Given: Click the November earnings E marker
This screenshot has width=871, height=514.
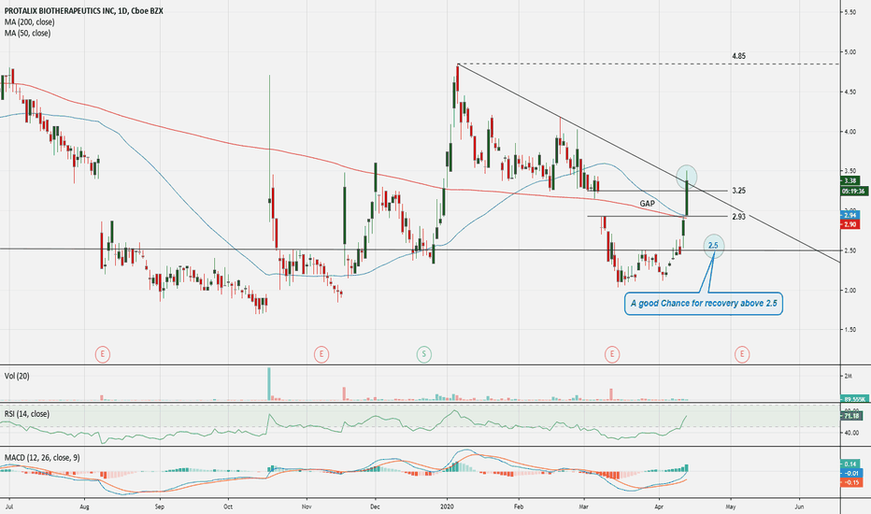Looking at the screenshot, I should (321, 354).
